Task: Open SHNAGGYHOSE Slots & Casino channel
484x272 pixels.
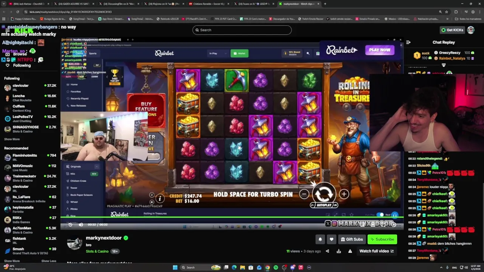Action: (x=30, y=129)
